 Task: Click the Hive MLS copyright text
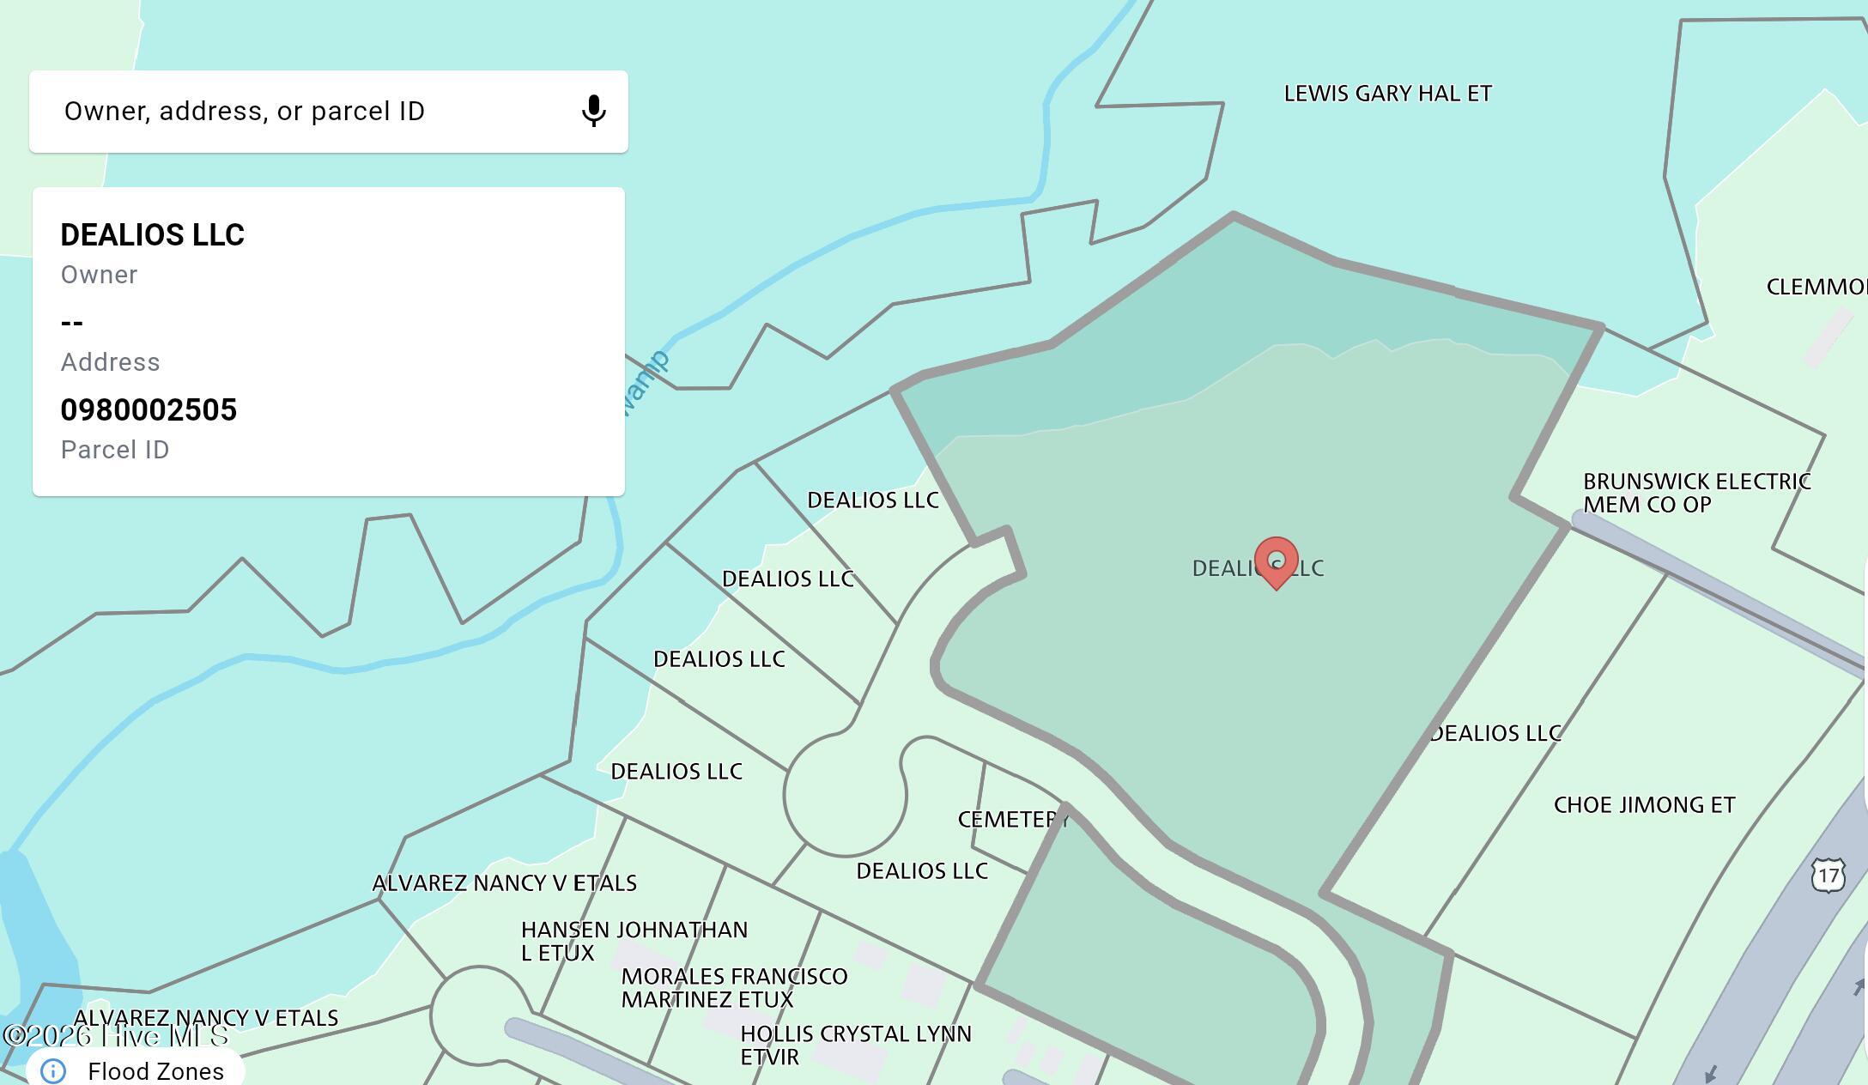tap(116, 1036)
